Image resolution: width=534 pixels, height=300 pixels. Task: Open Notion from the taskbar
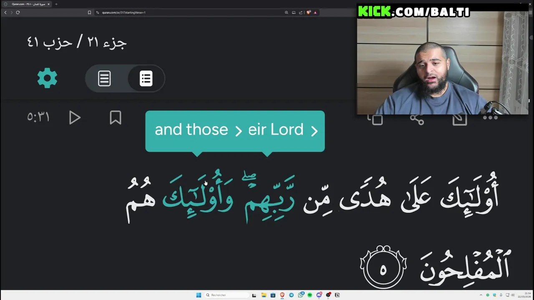tap(337, 295)
